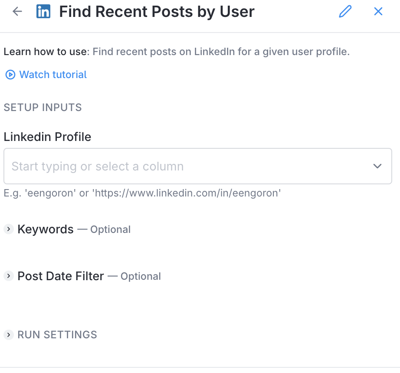400x373 pixels.
Task: Close the Find Recent Posts panel
Action: [378, 12]
